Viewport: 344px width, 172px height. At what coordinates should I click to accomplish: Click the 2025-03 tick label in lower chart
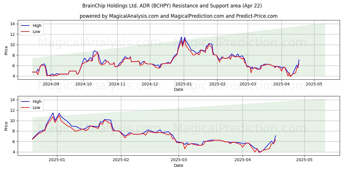[x=179, y=160]
